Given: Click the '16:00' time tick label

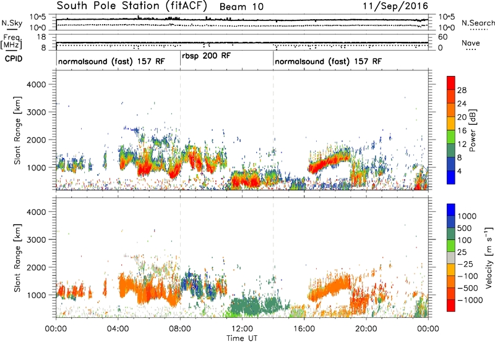Looking at the screenshot, I should coord(304,329).
